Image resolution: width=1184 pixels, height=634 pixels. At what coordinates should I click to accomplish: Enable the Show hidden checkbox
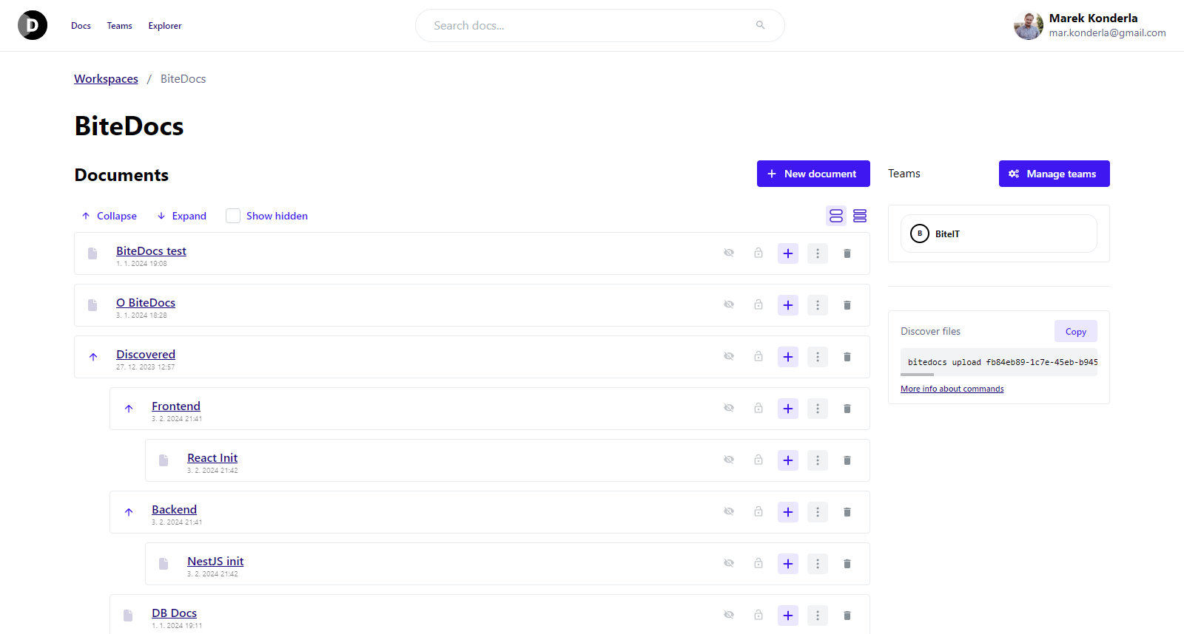(233, 216)
